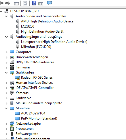Click the tower icon beside Softwaregeräte
This screenshot has height=140, width=126.
(x=12, y=134)
